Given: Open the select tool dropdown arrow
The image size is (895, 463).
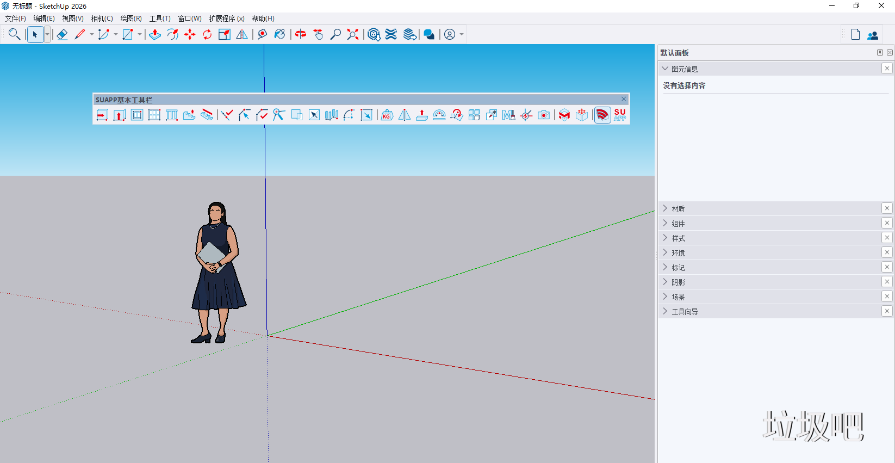Looking at the screenshot, I should [x=47, y=34].
